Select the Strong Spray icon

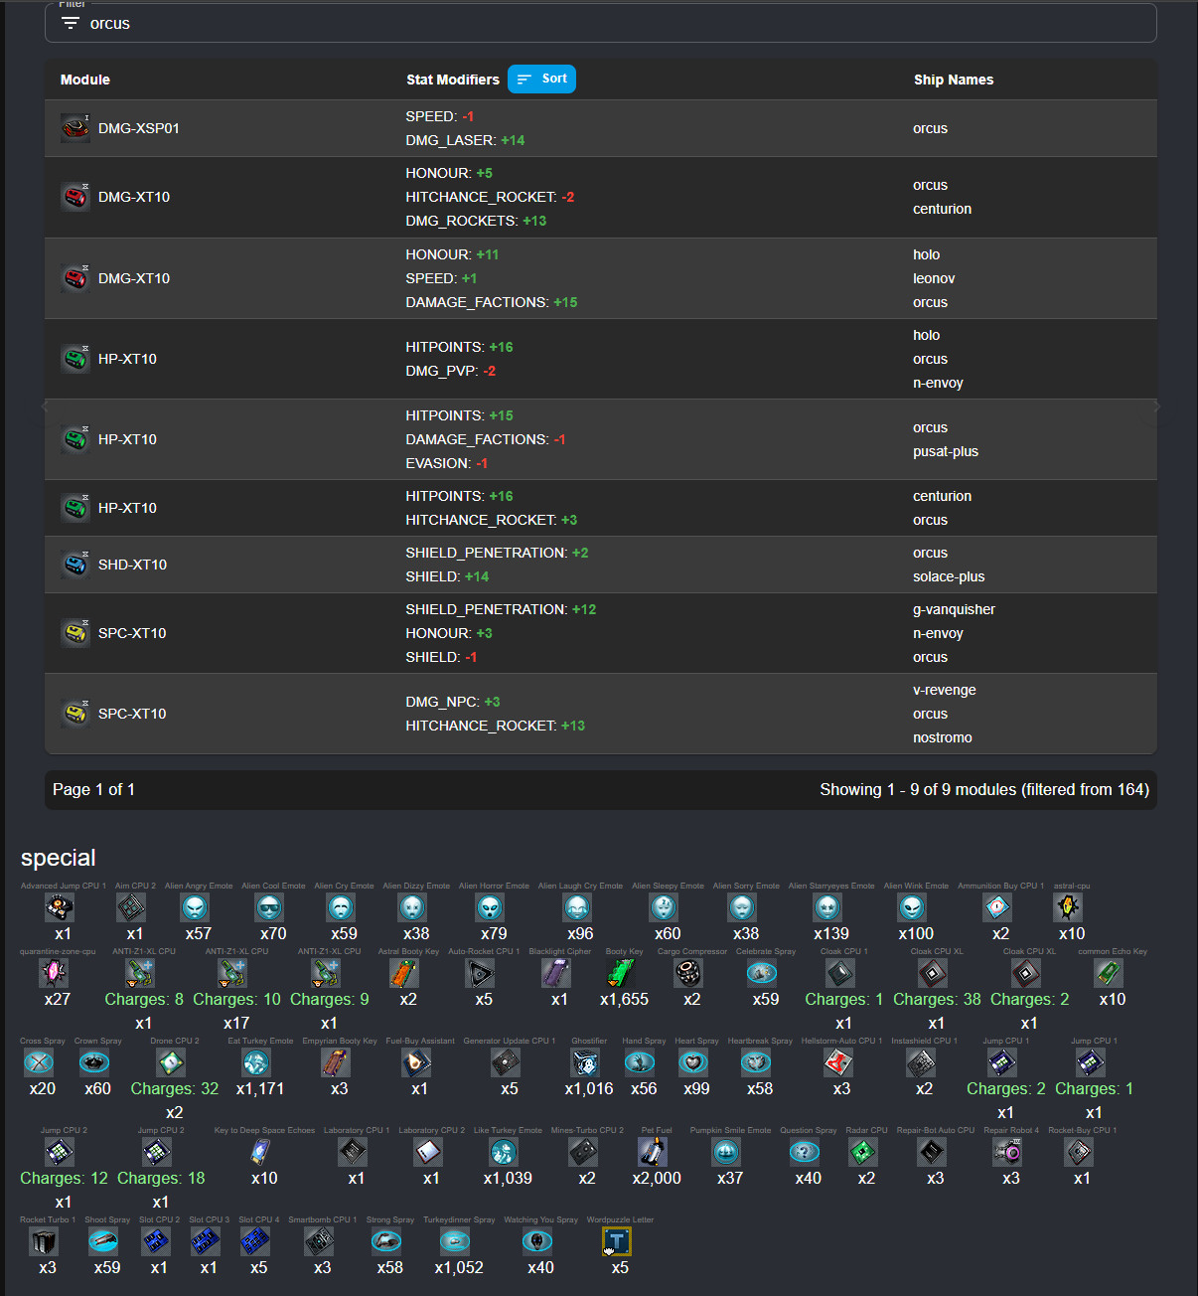click(386, 1241)
